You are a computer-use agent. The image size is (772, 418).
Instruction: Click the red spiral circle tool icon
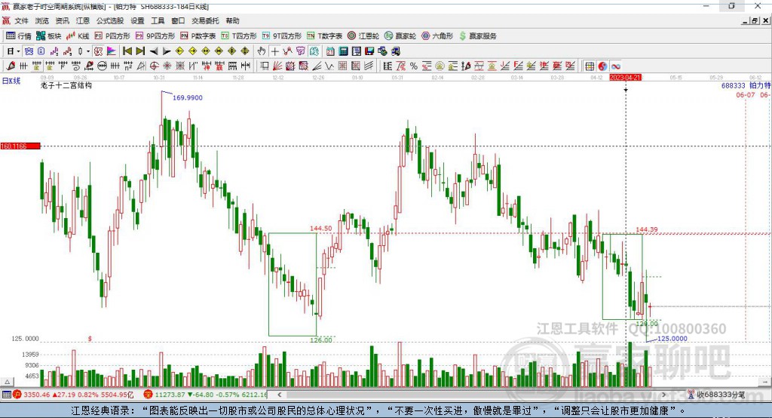coord(154,66)
